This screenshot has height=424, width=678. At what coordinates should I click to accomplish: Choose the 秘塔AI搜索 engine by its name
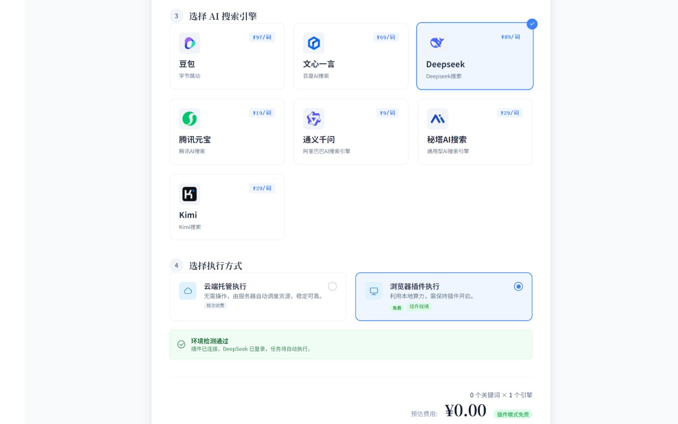(x=447, y=139)
